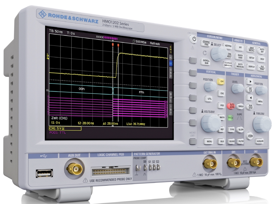Click the ACQUIRE button
The width and height of the screenshot is (274, 204).
tap(260, 141)
